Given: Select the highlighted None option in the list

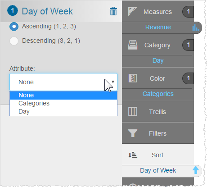Looking at the screenshot, I should pos(63,95).
